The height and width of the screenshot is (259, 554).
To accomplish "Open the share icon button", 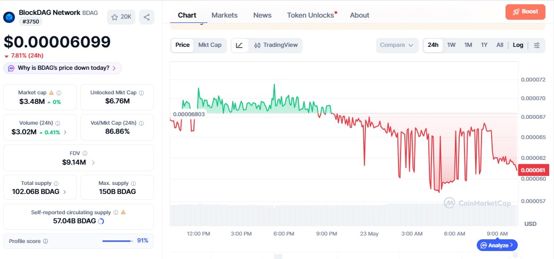I will [146, 17].
